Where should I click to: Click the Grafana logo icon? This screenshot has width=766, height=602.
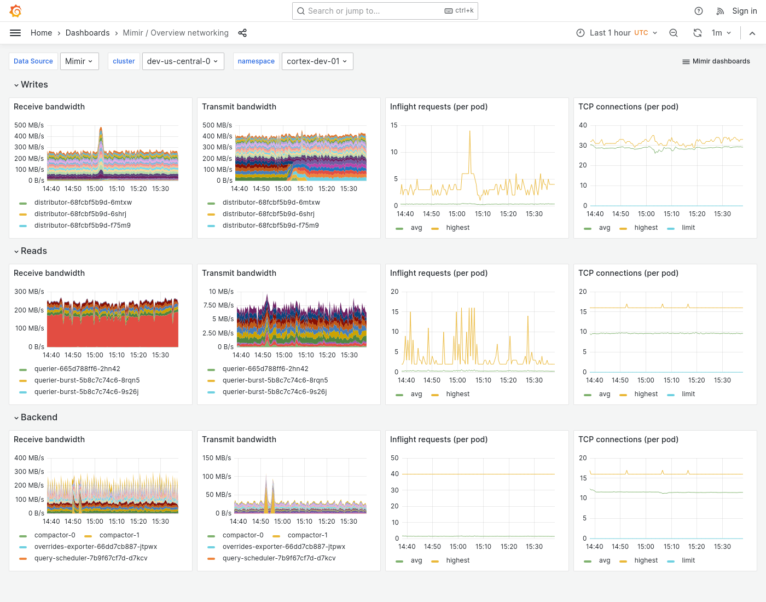[x=15, y=11]
